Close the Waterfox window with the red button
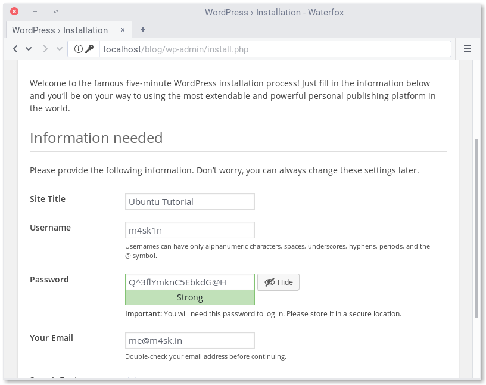 [14, 12]
